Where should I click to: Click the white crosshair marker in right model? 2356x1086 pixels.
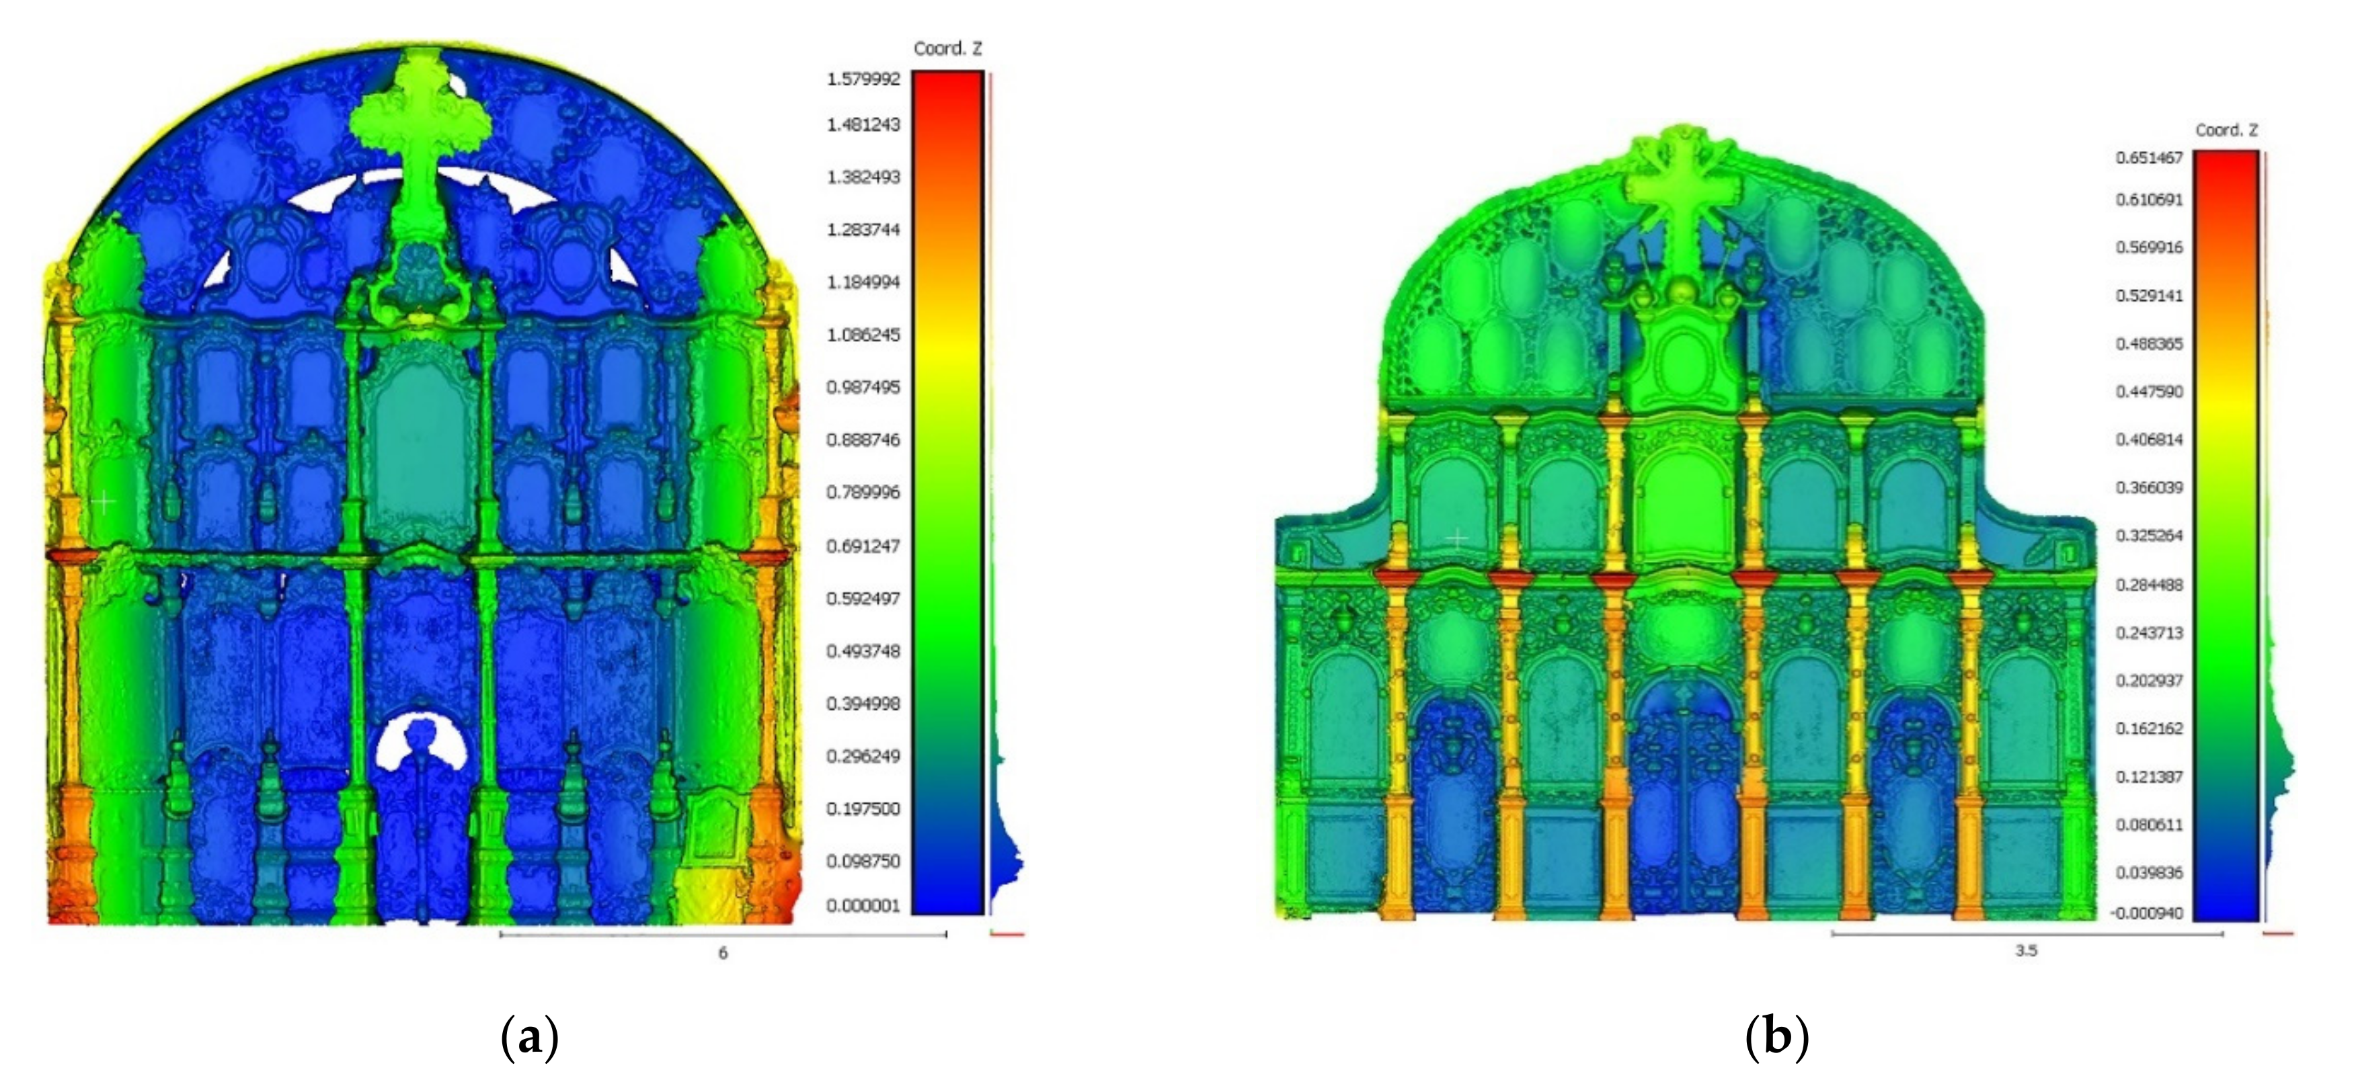click(x=1457, y=538)
